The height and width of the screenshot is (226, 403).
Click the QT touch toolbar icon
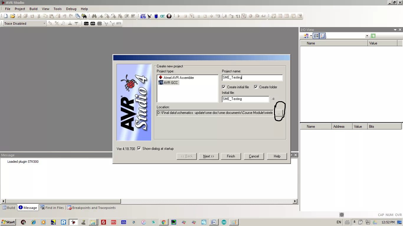(163, 16)
